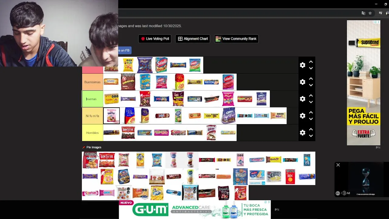Select the Don Satur bag in Horribles tier
Screen dimensions: 389x219
tap(128, 133)
